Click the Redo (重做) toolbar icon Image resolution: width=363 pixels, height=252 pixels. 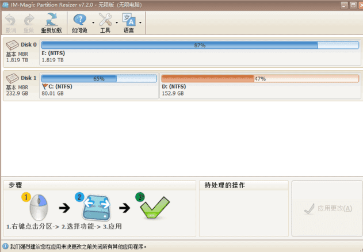click(x=29, y=20)
